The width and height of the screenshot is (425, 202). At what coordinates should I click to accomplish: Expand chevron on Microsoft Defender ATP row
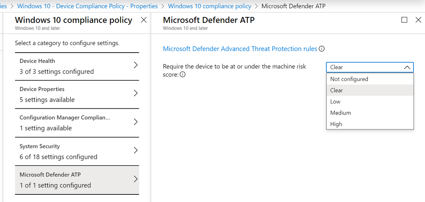click(136, 179)
